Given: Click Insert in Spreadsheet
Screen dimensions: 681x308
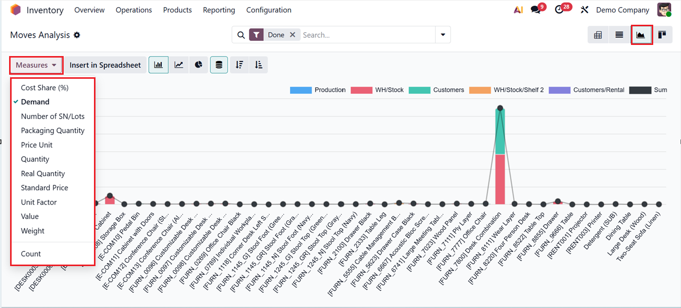Looking at the screenshot, I should [x=105, y=65].
